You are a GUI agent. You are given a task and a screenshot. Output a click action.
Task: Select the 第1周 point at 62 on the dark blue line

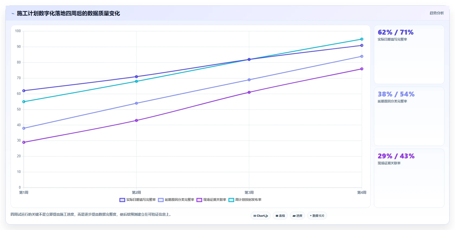tap(24, 91)
